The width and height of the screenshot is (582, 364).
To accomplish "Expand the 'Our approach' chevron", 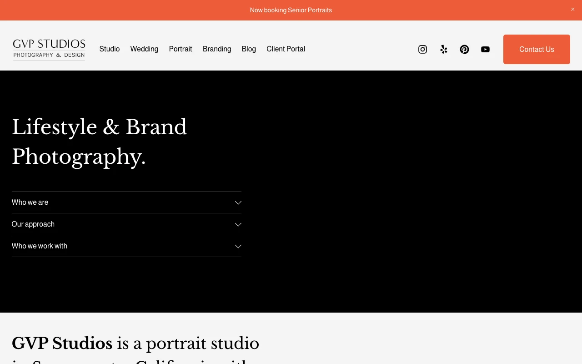I will (x=238, y=224).
